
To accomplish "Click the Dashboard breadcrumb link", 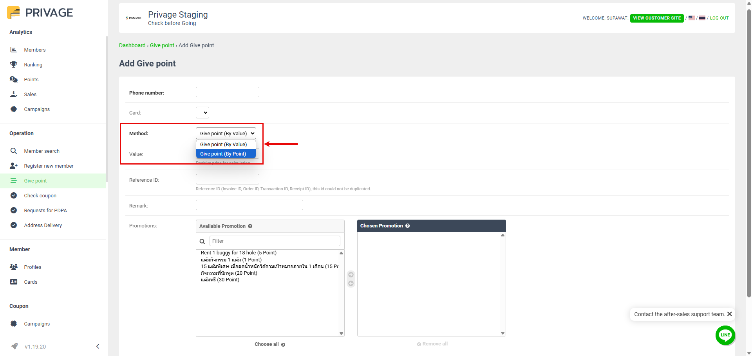I will click(x=132, y=45).
